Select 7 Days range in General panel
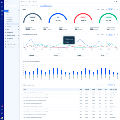This screenshot has height=120, width=120. click(x=102, y=9)
